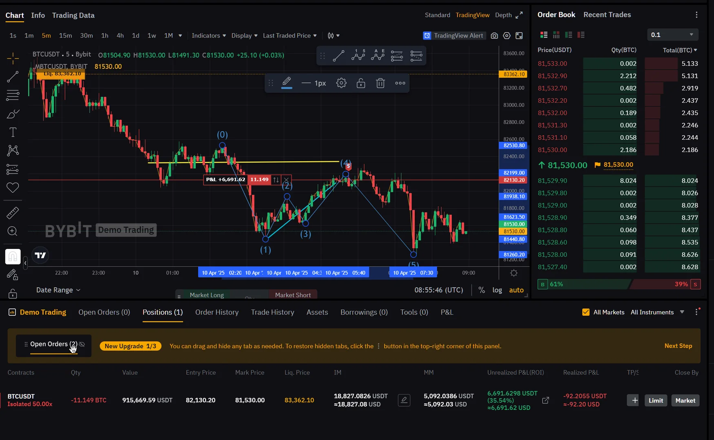
Task: Pick the trend line tool in left sidebar
Action: (x=13, y=77)
